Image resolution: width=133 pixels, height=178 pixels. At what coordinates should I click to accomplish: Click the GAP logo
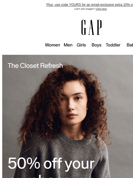pos(91,27)
